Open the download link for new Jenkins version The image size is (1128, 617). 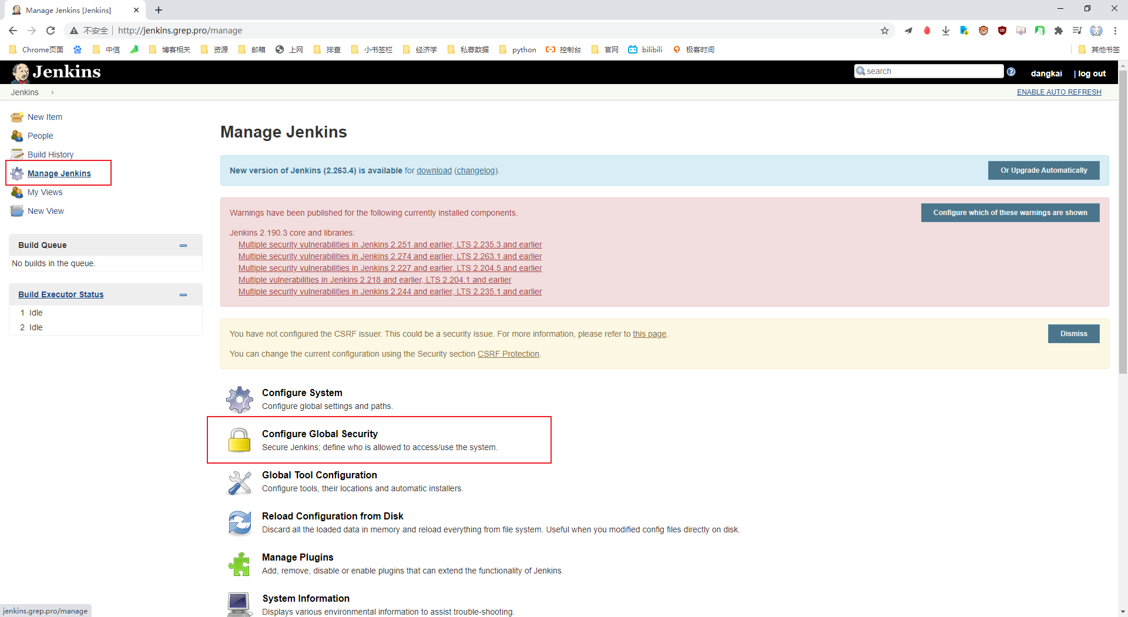click(x=434, y=170)
